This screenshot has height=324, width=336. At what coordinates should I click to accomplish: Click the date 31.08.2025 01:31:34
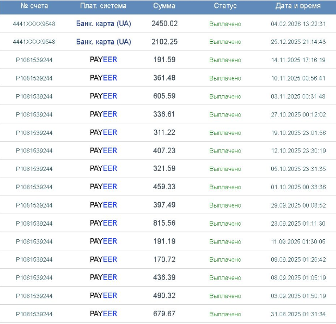point(298,314)
